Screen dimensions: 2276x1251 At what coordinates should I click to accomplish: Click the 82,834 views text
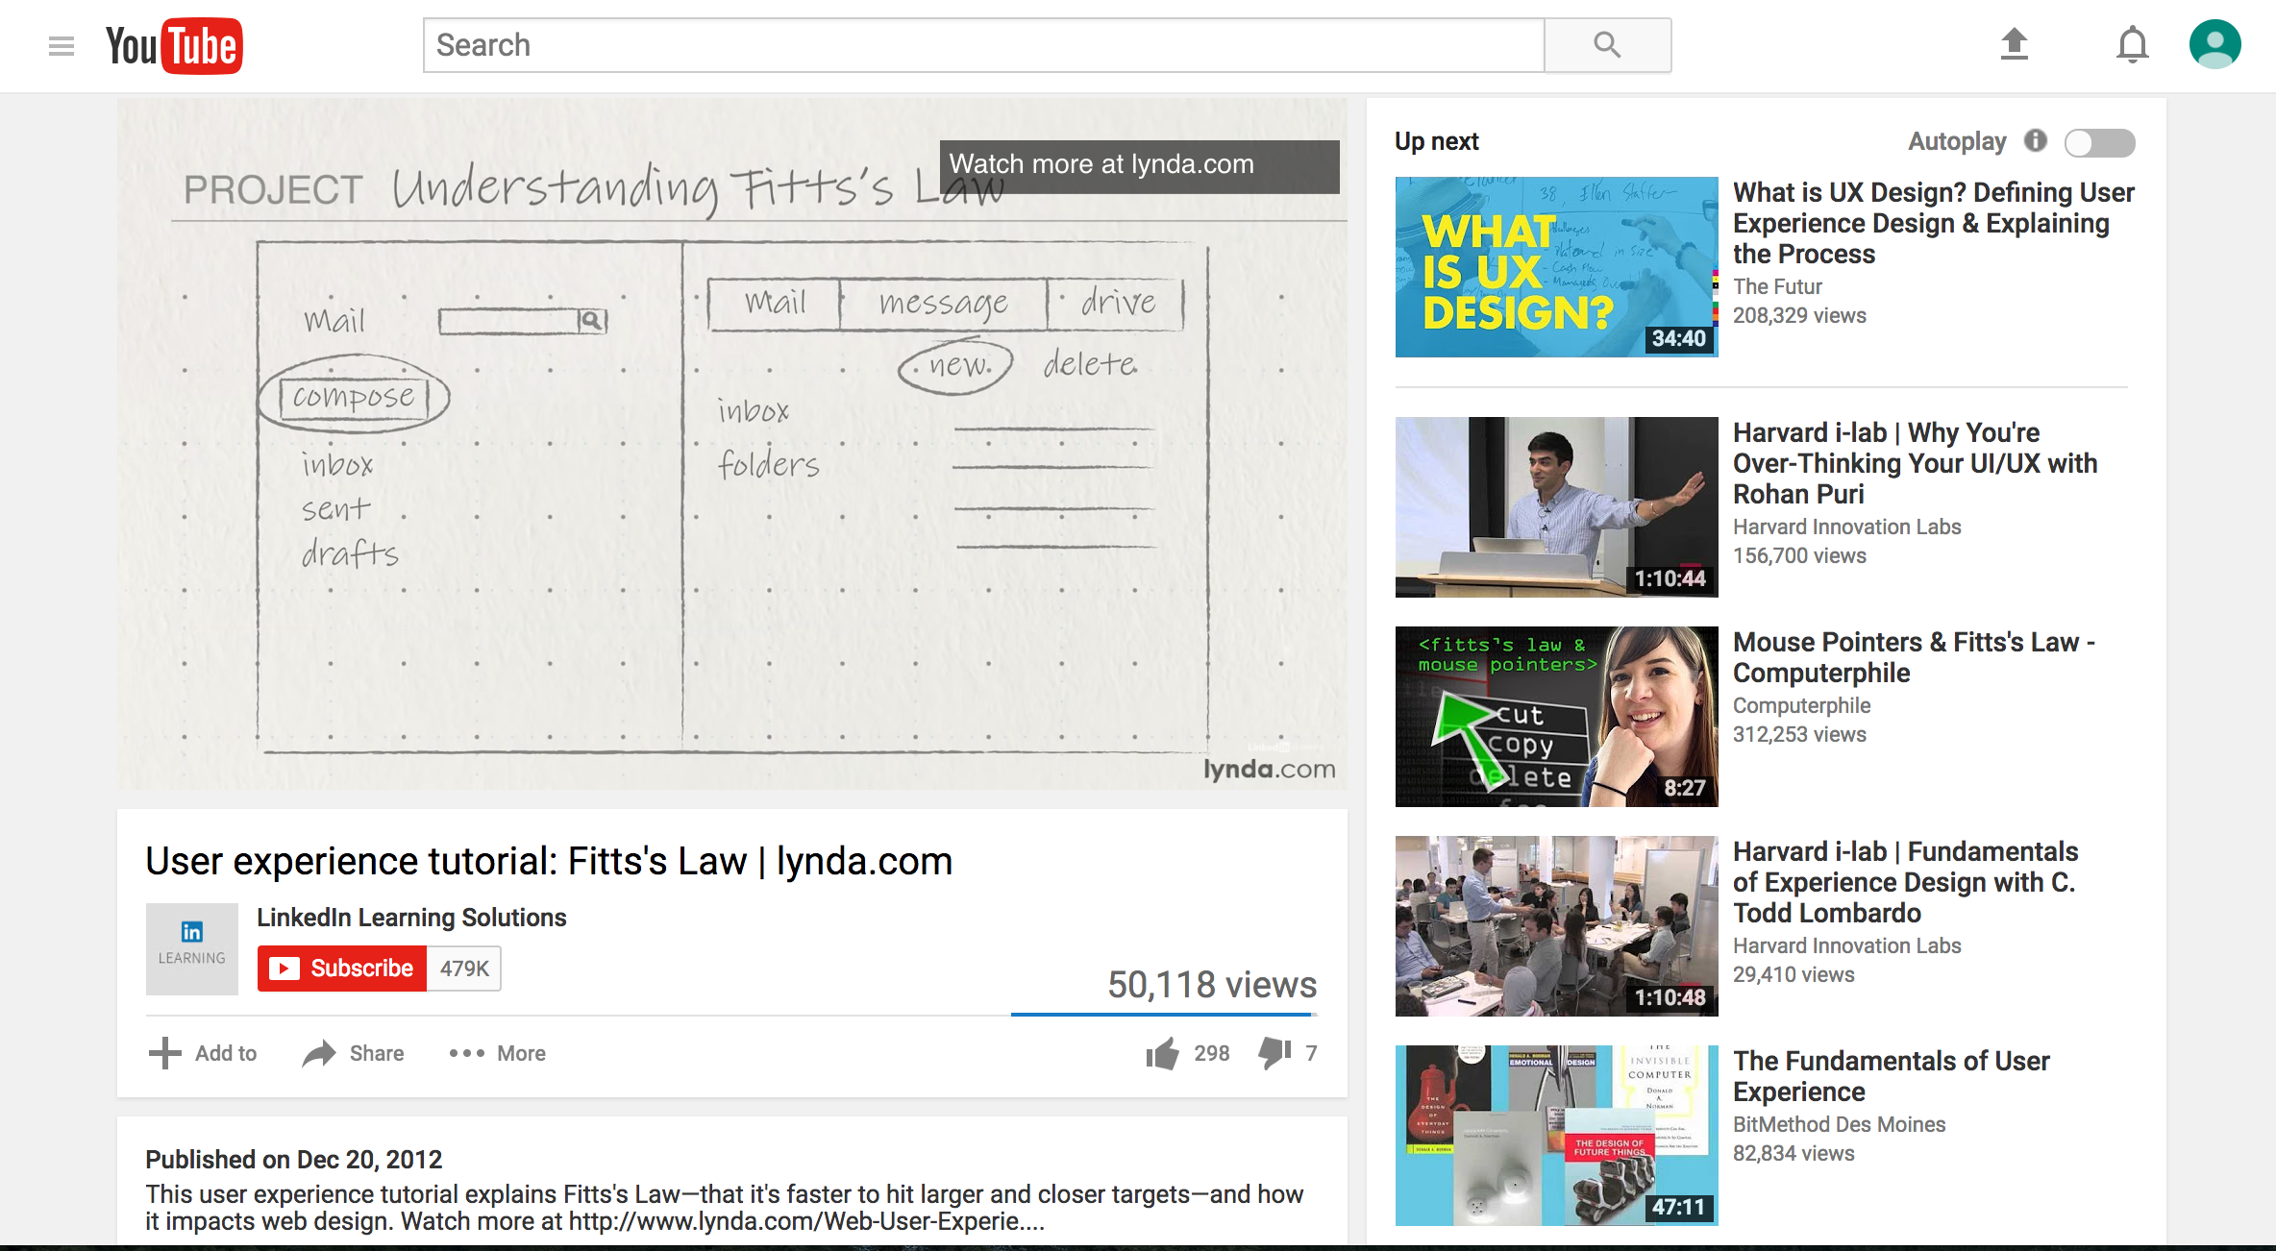(x=1794, y=1153)
